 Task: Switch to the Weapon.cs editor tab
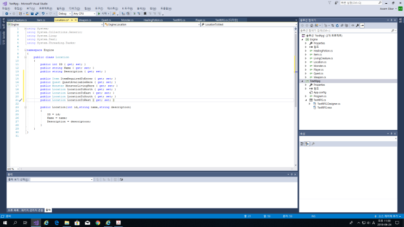(84, 20)
